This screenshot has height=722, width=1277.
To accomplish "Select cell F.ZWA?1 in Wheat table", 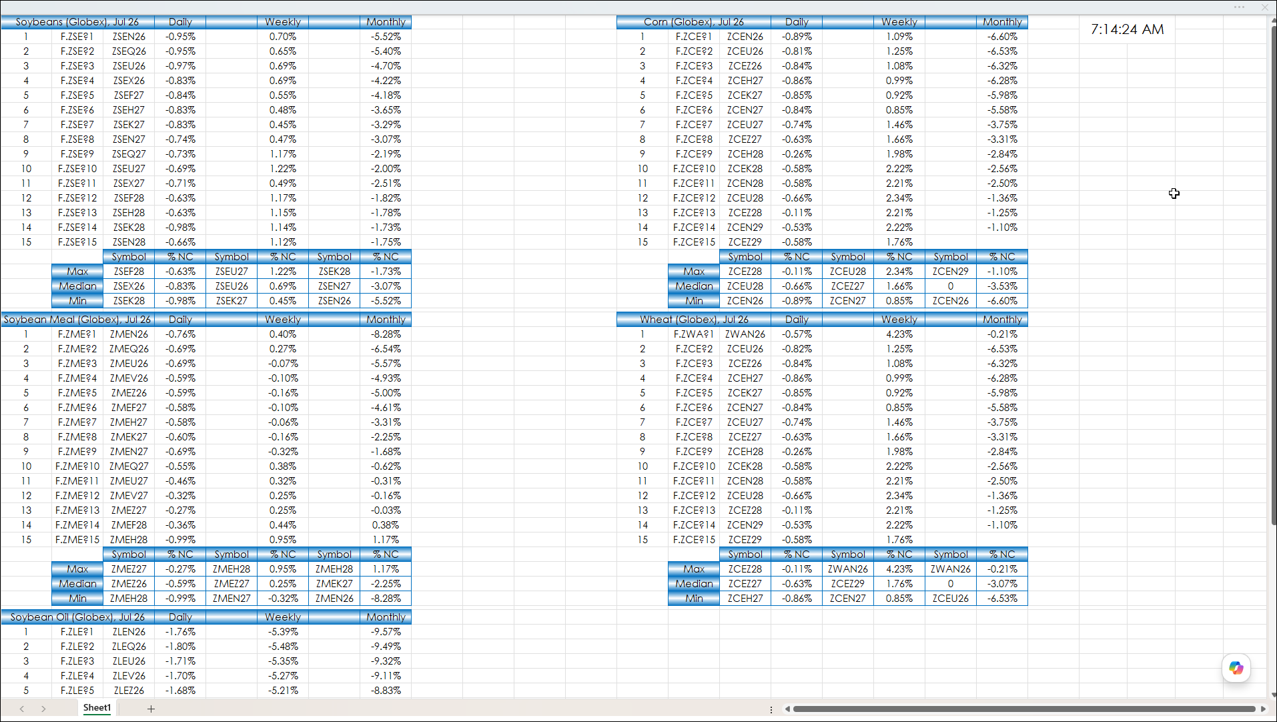I will pos(694,334).
